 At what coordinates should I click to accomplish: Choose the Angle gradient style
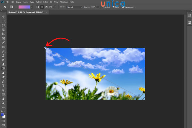click(46, 7)
